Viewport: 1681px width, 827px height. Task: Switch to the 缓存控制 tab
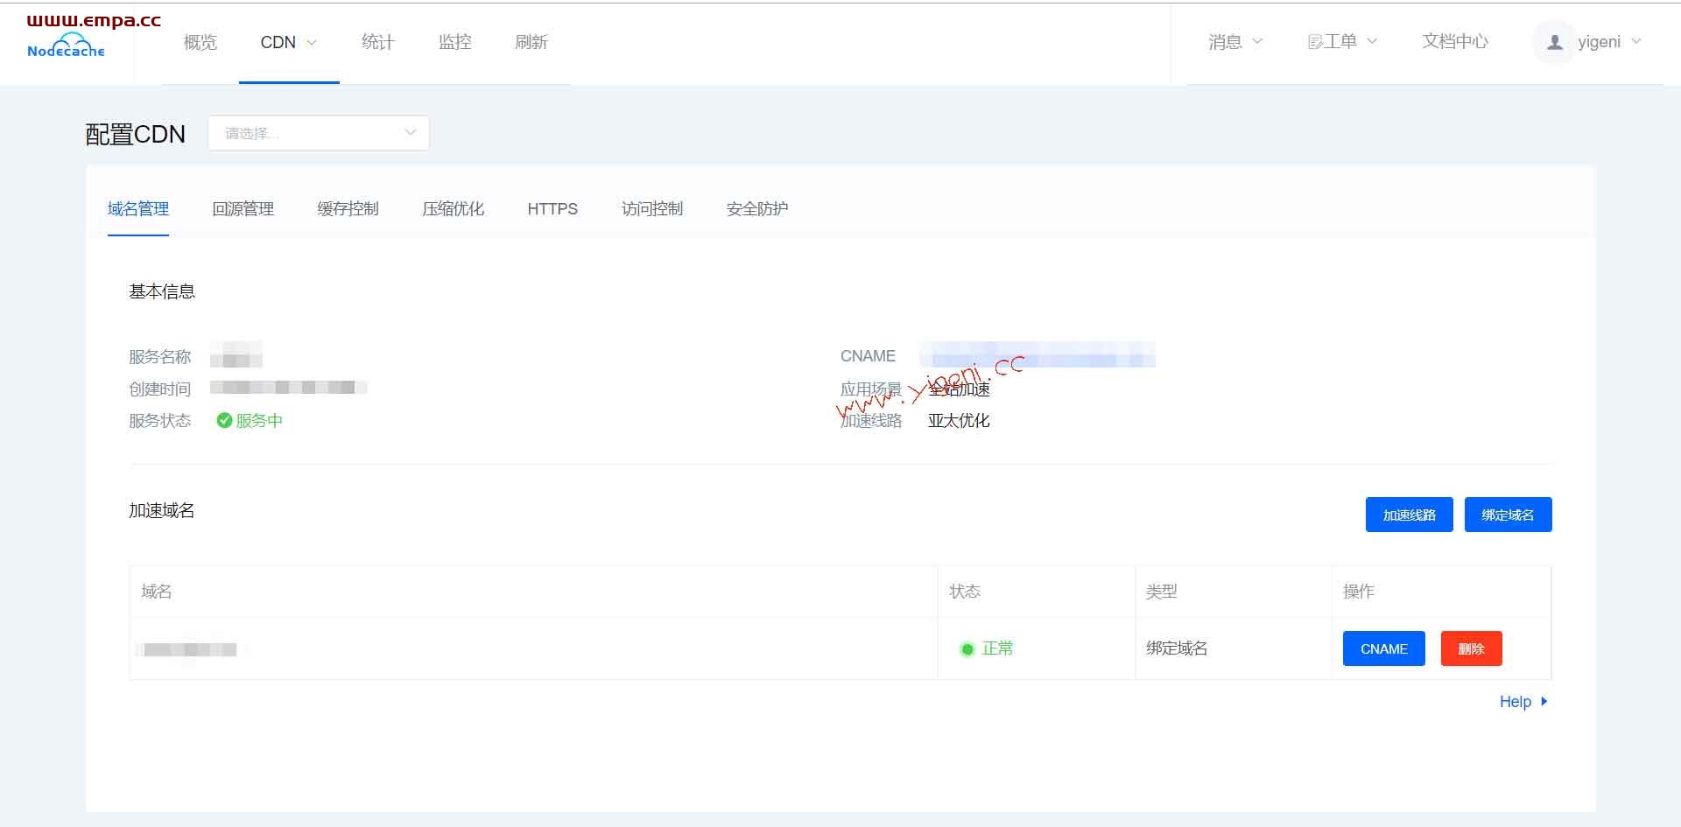click(x=348, y=209)
